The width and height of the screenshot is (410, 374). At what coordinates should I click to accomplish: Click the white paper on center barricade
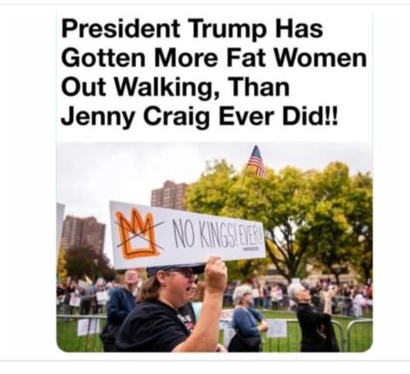coord(276,328)
